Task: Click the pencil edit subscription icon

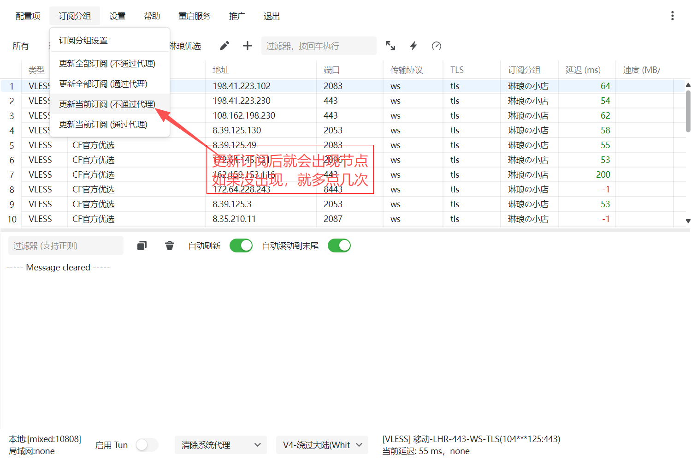Action: tap(224, 46)
